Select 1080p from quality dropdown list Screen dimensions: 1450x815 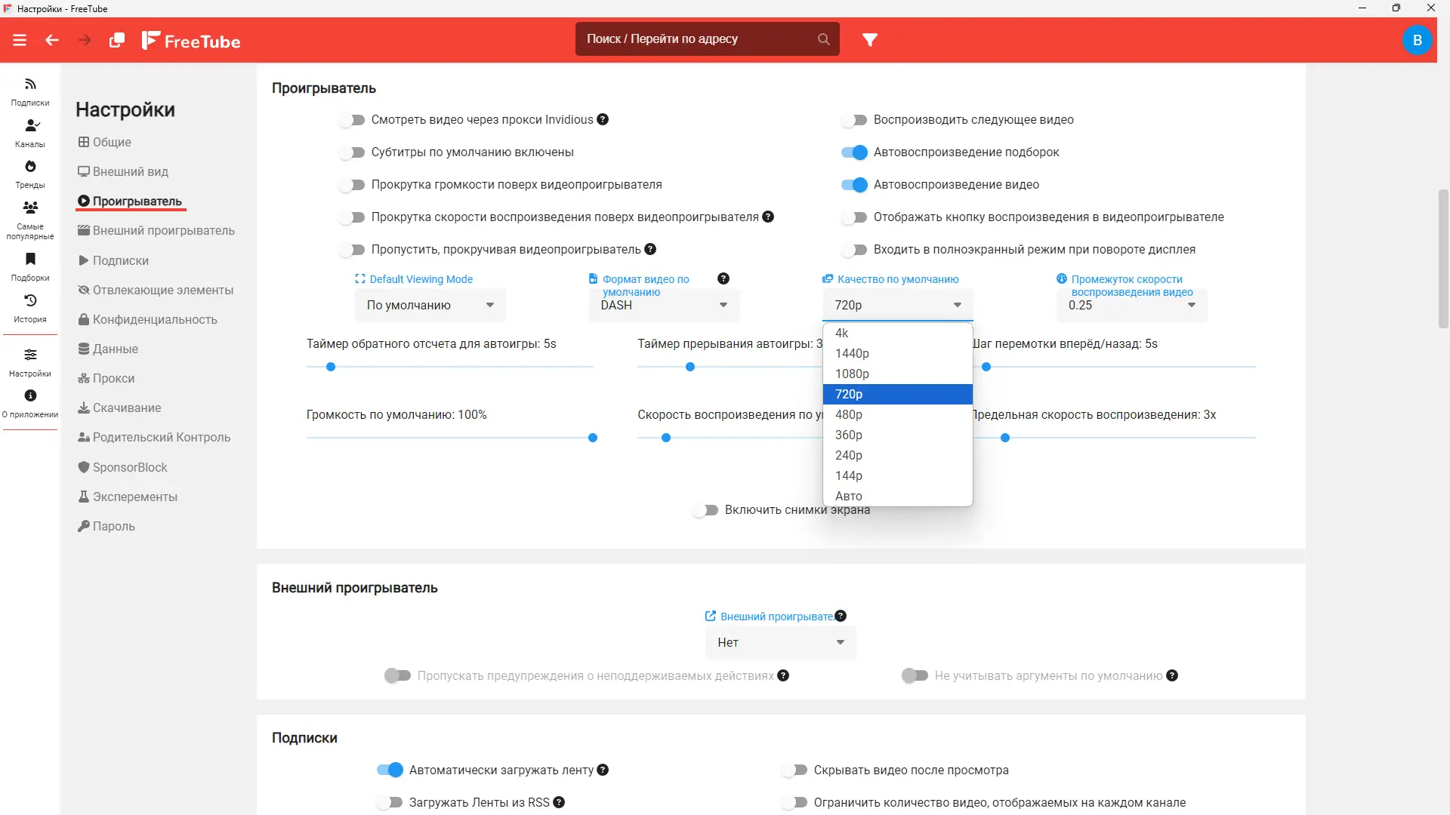pyautogui.click(x=852, y=374)
